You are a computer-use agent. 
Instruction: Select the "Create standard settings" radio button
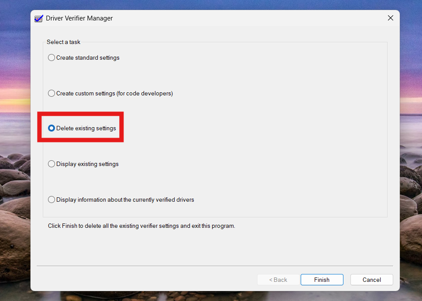pos(51,57)
